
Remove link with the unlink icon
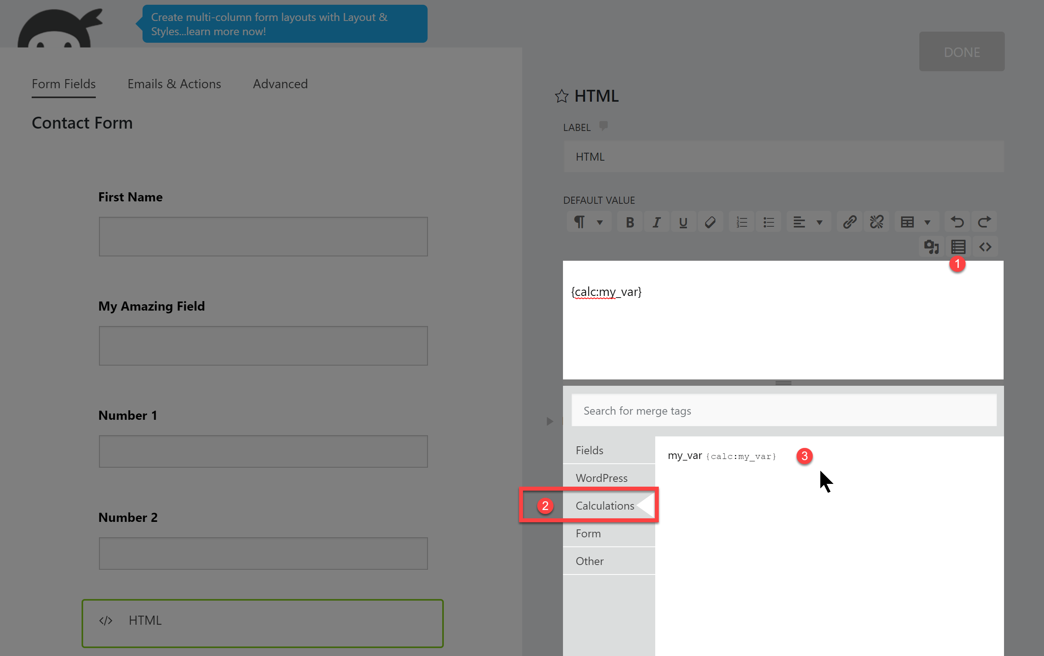pos(876,222)
